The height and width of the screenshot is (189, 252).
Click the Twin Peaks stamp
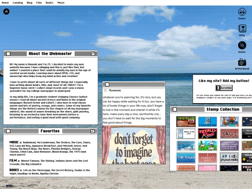186,121
